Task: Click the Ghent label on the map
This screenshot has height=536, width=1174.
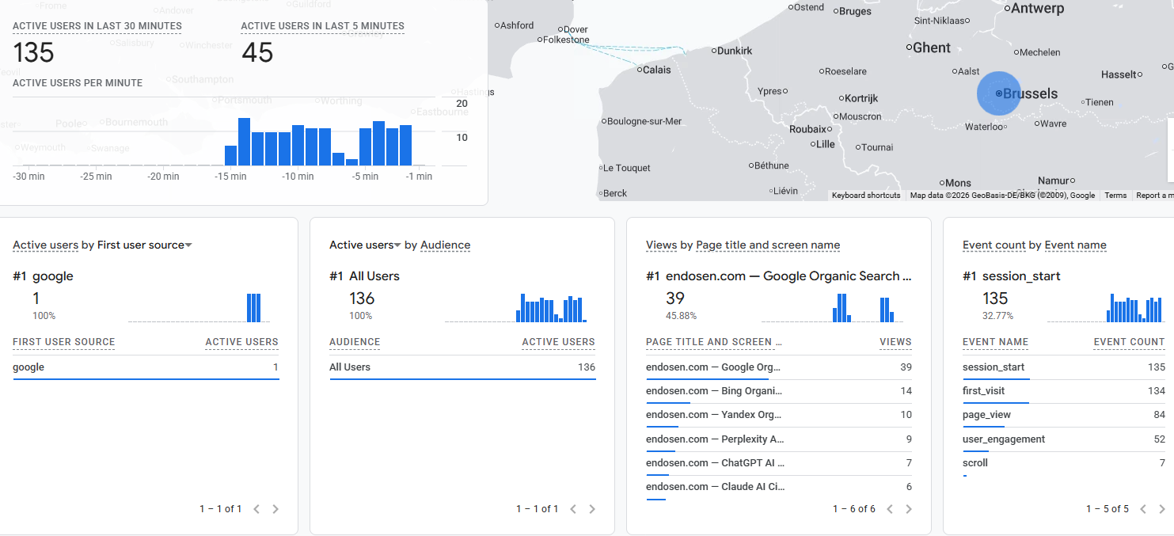Action: (932, 48)
